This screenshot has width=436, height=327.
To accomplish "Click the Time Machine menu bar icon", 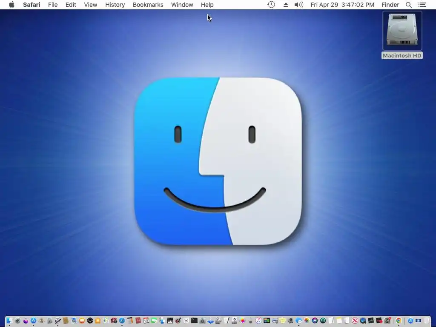I will (271, 5).
